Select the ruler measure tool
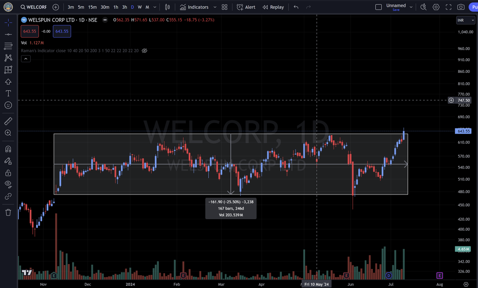Image resolution: width=478 pixels, height=288 pixels. (x=8, y=121)
